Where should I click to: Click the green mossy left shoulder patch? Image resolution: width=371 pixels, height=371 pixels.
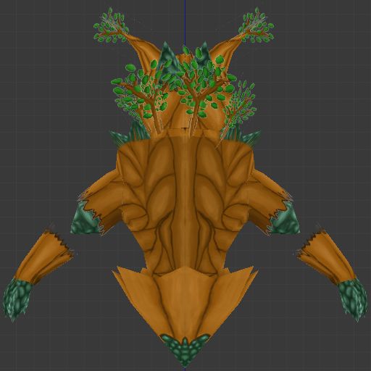(x=85, y=220)
